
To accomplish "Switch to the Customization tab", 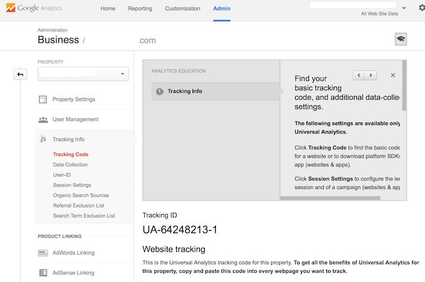I will pos(183,9).
